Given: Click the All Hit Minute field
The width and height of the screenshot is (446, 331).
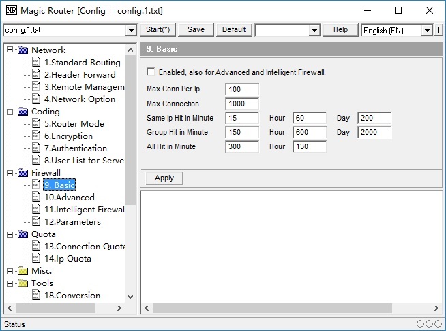Looking at the screenshot, I should coord(242,146).
